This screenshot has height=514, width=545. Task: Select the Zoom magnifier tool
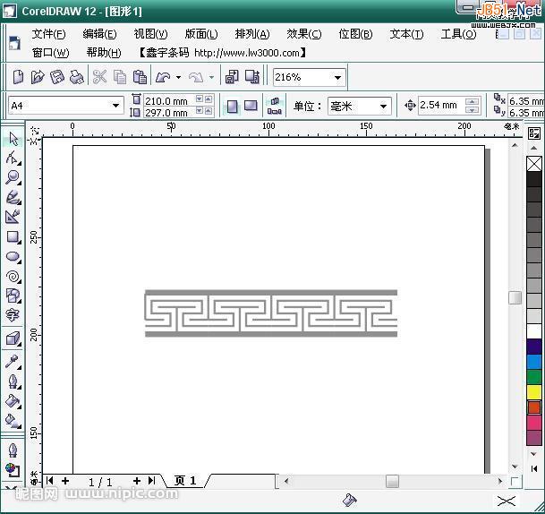(x=13, y=177)
